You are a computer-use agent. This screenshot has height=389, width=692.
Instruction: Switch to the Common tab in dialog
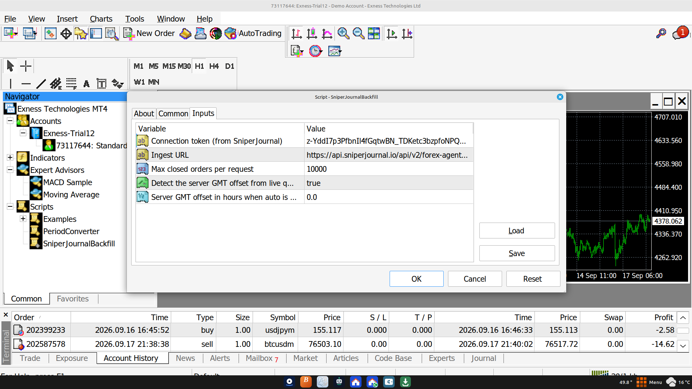tap(173, 113)
